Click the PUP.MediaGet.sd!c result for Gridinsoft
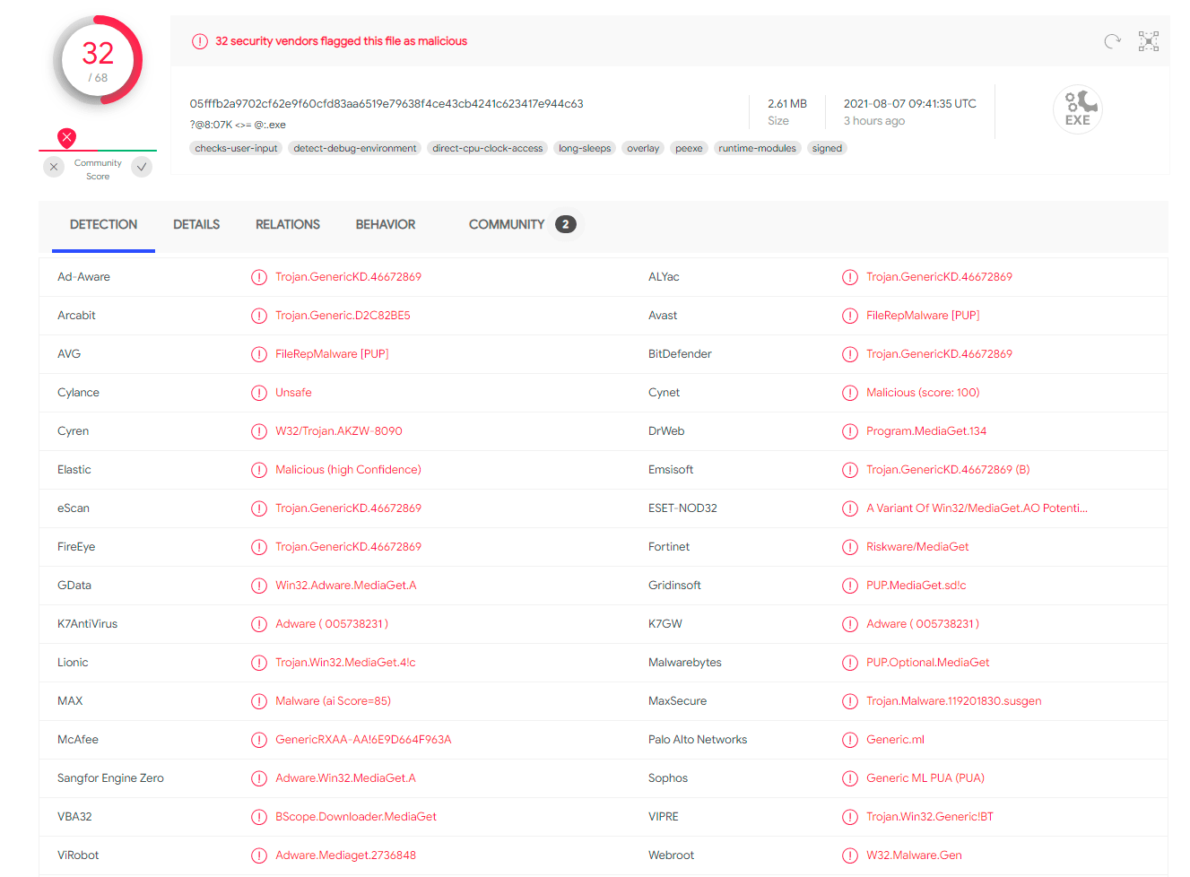 [x=916, y=586]
